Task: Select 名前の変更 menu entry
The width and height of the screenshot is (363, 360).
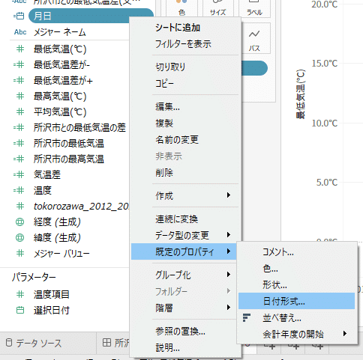Action: tap(177, 140)
